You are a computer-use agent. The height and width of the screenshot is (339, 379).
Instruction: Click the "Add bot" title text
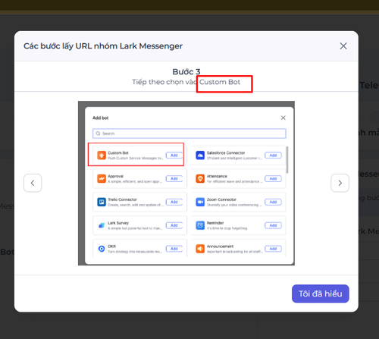click(x=100, y=118)
